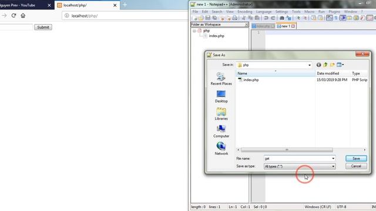Select Desktop in Save As sidebar
This screenshot has height=211, width=376.
(221, 96)
